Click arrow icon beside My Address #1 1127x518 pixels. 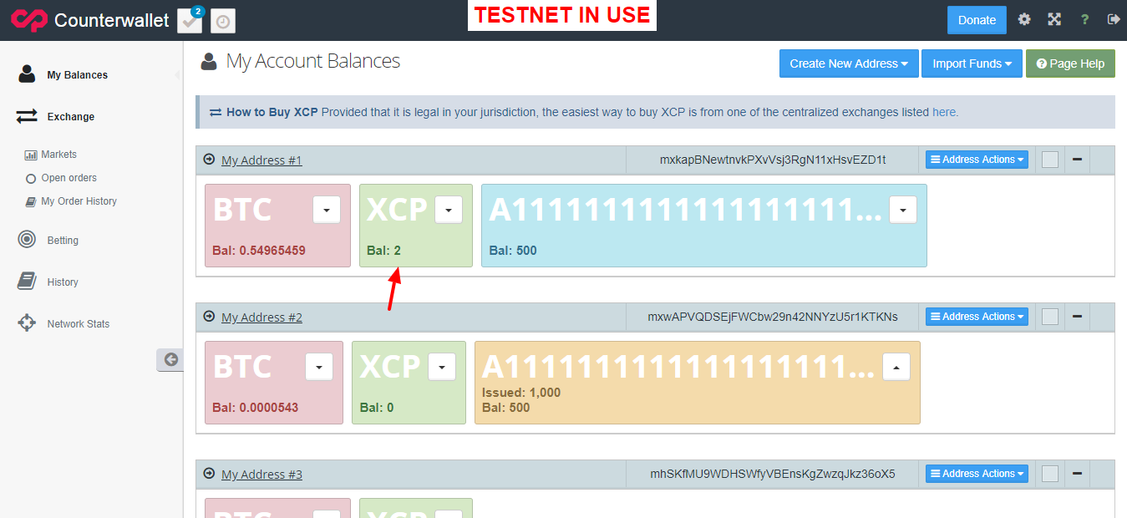(209, 159)
